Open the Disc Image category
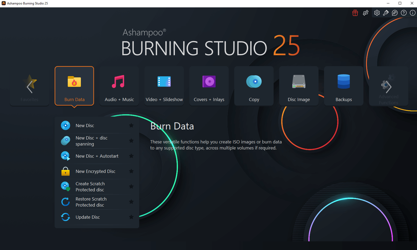The image size is (417, 250). click(x=299, y=86)
